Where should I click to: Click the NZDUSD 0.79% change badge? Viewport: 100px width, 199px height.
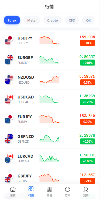tap(88, 83)
